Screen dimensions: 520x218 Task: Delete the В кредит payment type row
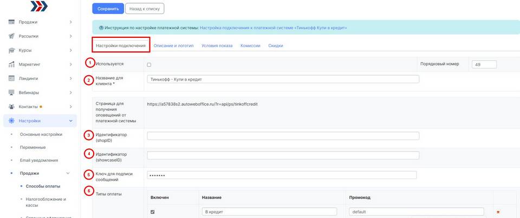[x=498, y=212]
